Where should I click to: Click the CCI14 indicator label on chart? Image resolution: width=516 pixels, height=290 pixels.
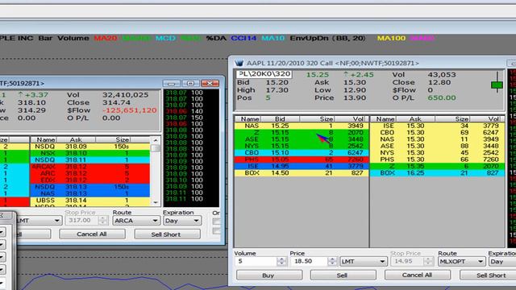pos(243,38)
